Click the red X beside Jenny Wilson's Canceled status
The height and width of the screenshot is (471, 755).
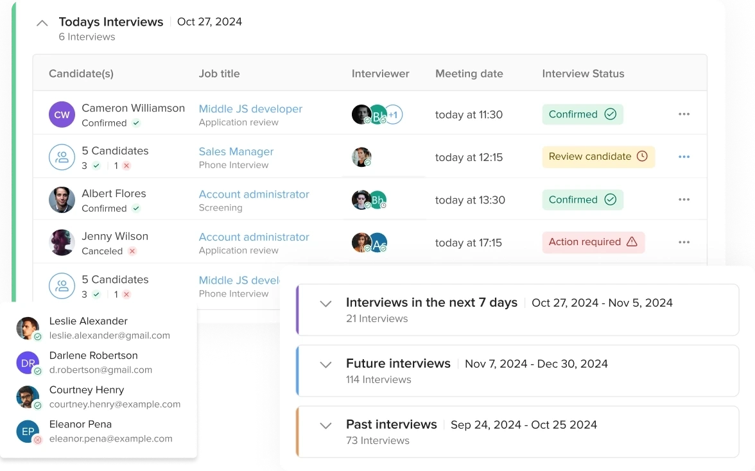point(133,250)
